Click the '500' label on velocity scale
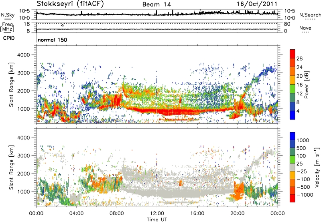 pyautogui.click(x=301, y=148)
